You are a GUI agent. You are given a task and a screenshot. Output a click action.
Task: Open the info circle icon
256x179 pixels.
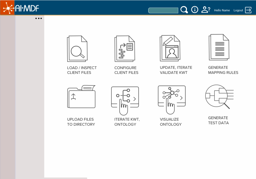coord(195,10)
